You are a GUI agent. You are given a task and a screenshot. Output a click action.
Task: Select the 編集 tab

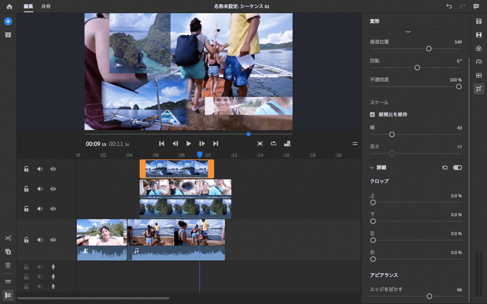(28, 6)
